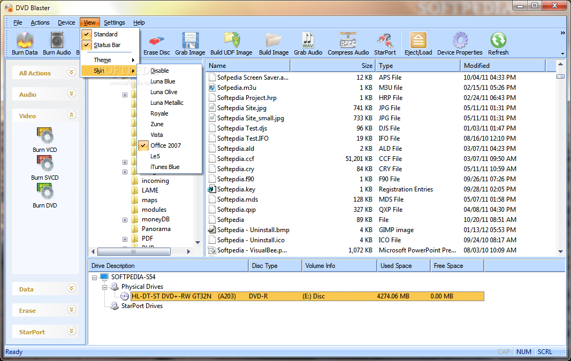This screenshot has height=361, width=571.
Task: Click the Burn Audio toolbar icon
Action: 57,40
